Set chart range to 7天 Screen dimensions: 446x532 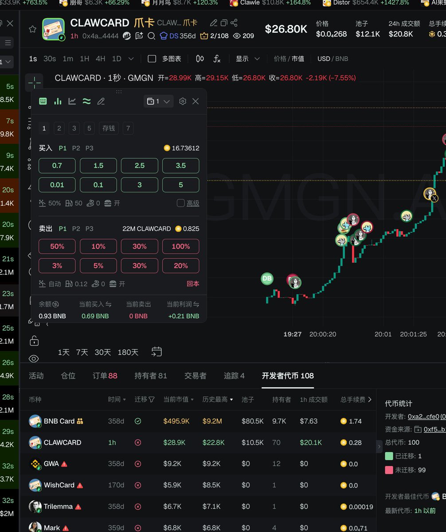82,352
